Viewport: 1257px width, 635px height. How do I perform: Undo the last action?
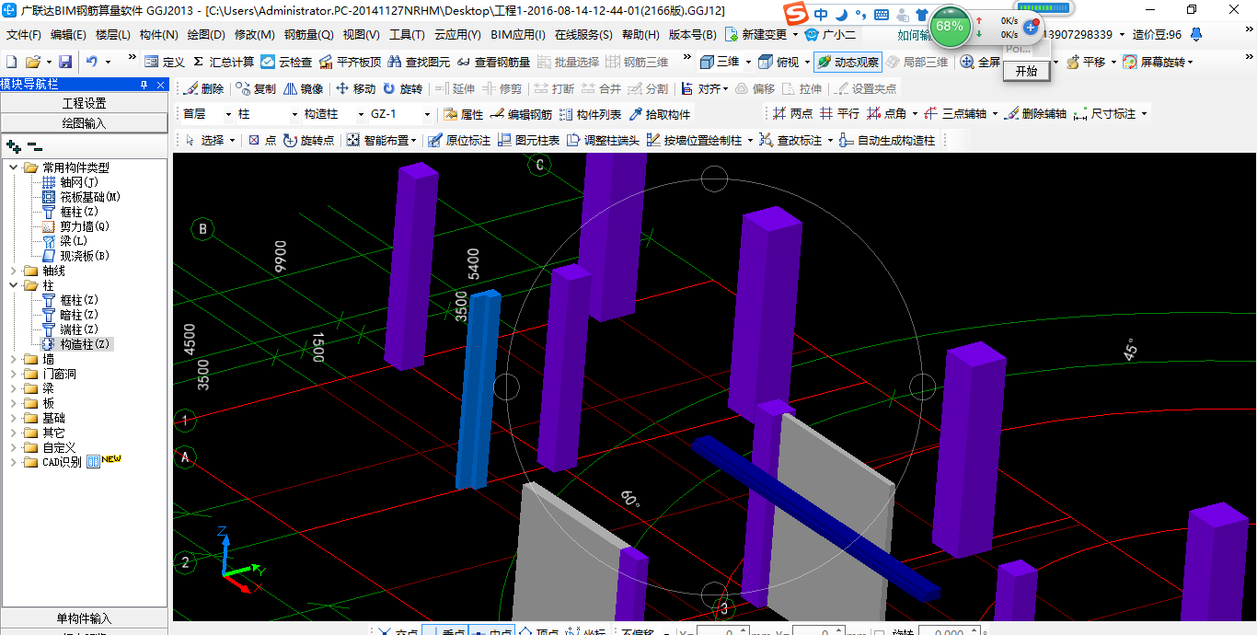pyautogui.click(x=92, y=62)
